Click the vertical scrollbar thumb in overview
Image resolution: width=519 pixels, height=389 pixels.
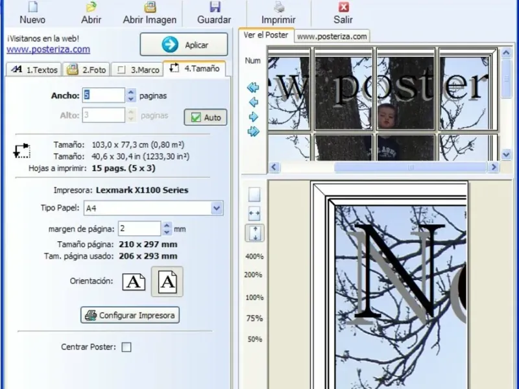coord(506,78)
